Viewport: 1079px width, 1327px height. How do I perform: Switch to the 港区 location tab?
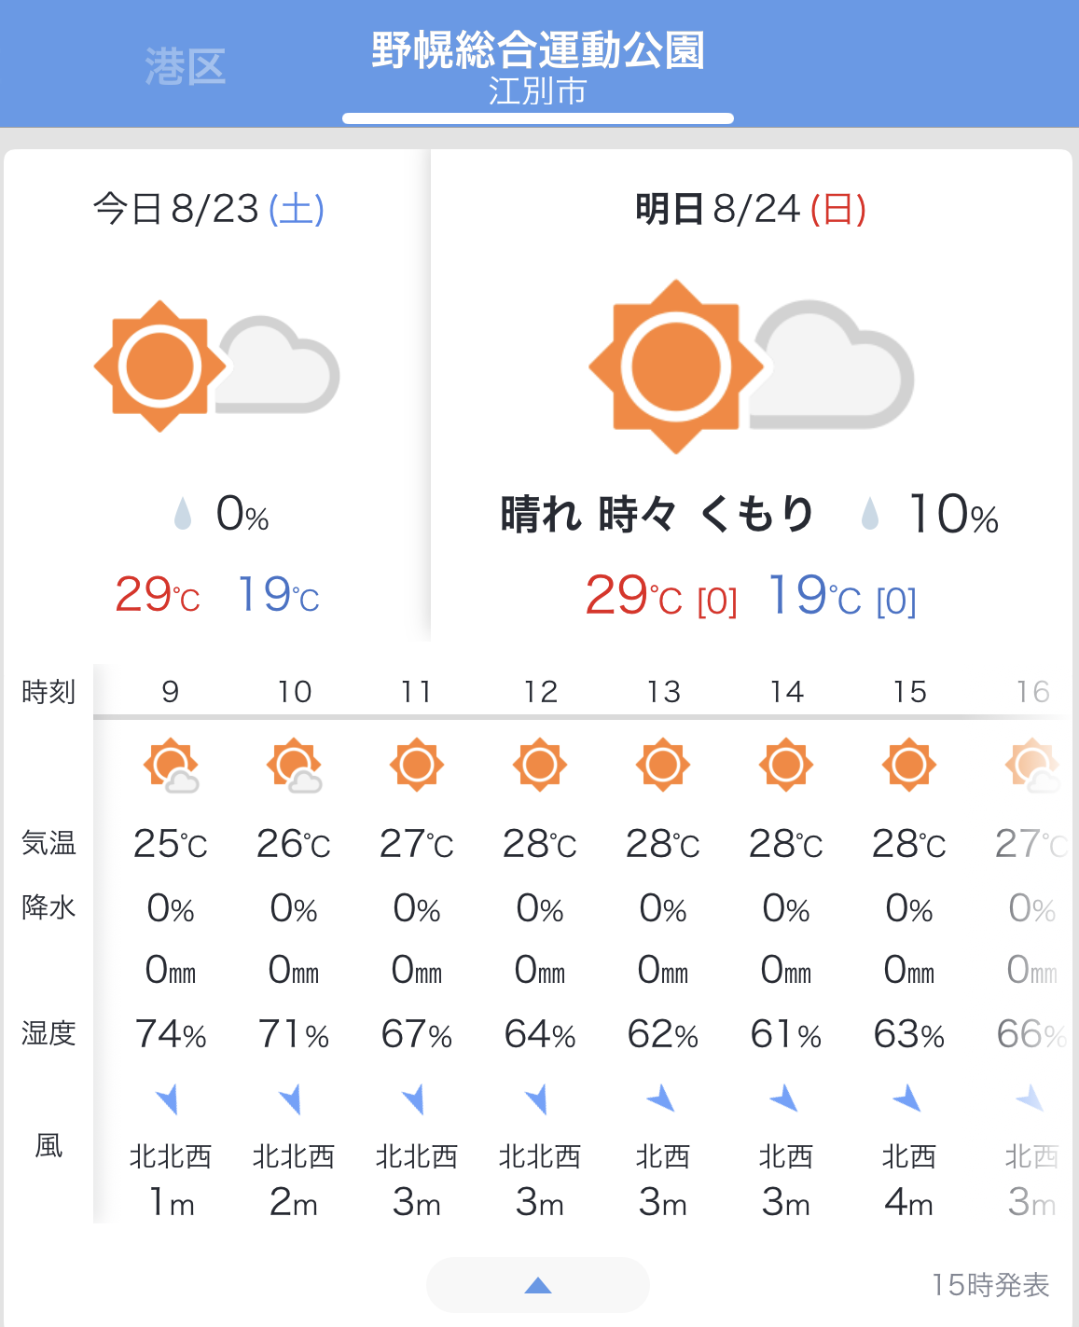pos(186,67)
